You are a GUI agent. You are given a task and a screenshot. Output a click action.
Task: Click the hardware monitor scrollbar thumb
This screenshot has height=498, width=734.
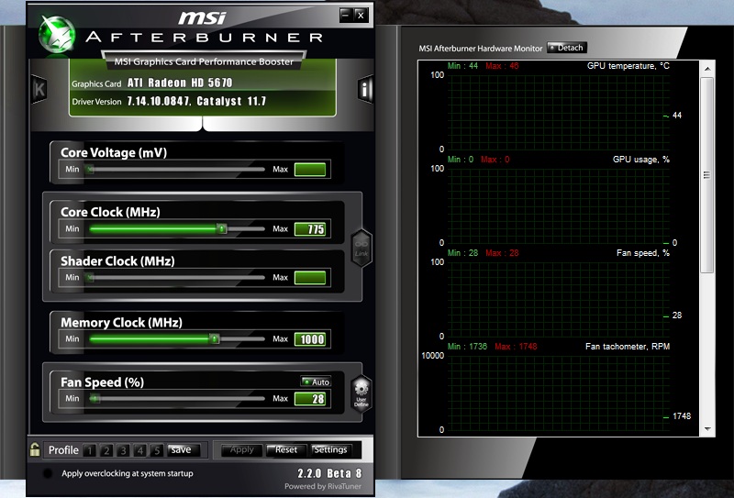(x=707, y=175)
